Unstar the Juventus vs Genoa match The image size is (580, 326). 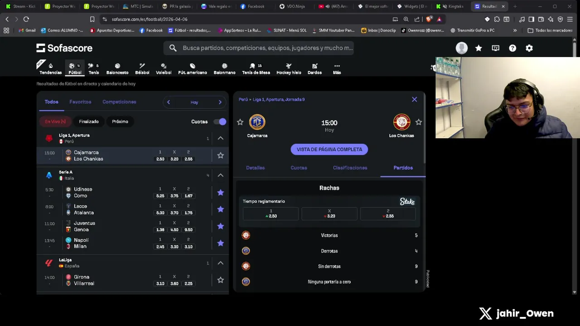pyautogui.click(x=220, y=226)
